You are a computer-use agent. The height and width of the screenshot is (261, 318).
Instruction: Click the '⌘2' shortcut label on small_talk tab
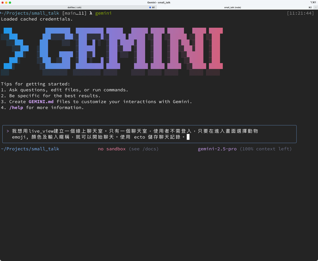point(310,8)
